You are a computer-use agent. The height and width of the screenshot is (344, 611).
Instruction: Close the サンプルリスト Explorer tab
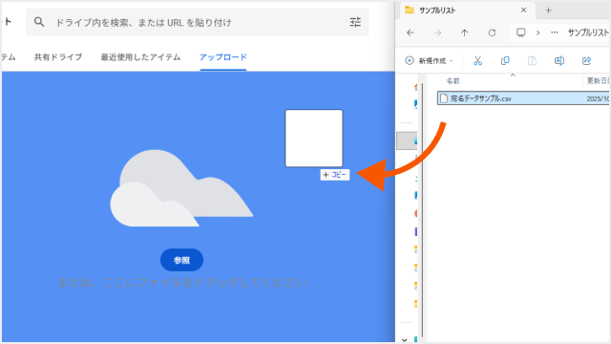tap(523, 11)
